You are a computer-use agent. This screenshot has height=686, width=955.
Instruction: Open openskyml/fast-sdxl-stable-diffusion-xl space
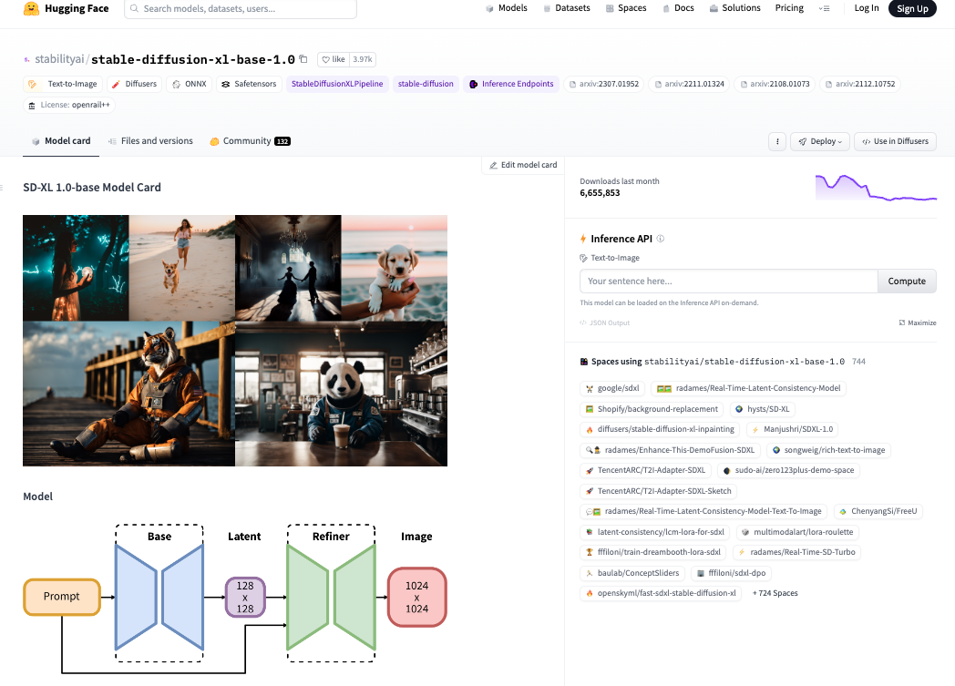point(661,593)
